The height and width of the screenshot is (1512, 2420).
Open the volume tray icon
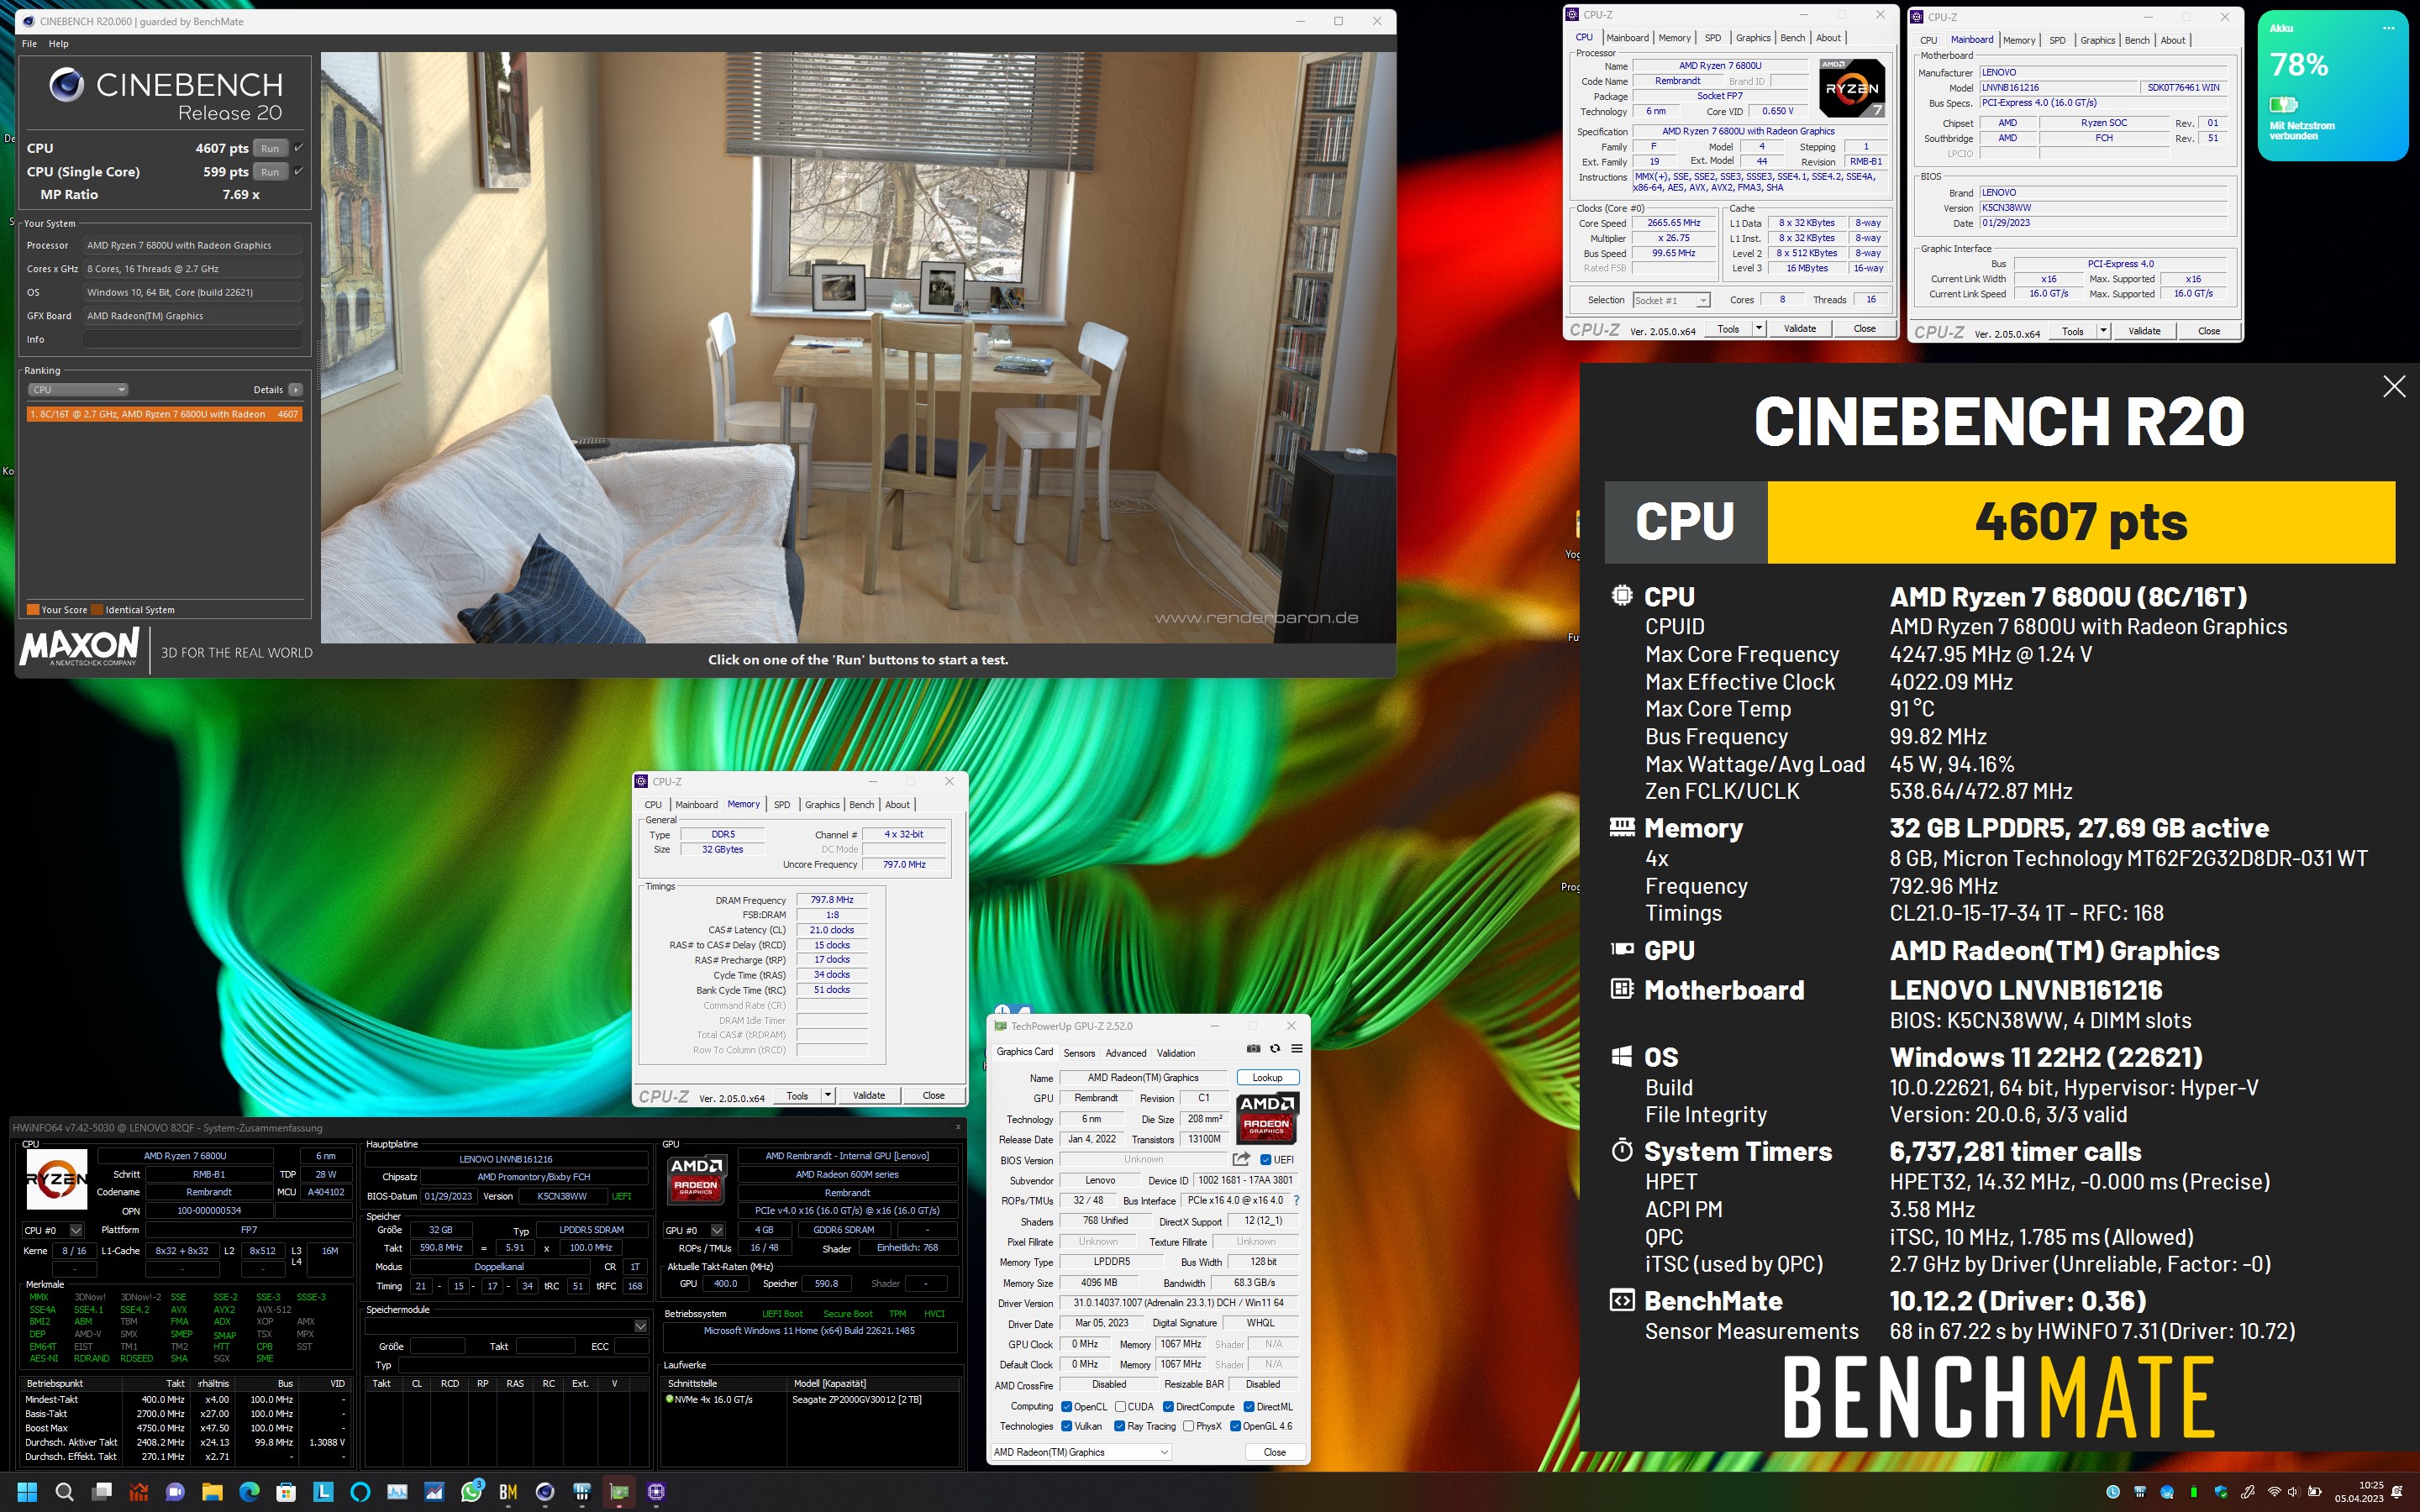pos(2293,1492)
